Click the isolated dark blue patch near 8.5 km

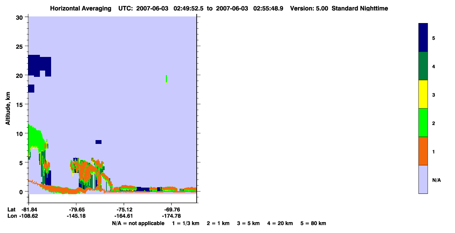point(98,142)
